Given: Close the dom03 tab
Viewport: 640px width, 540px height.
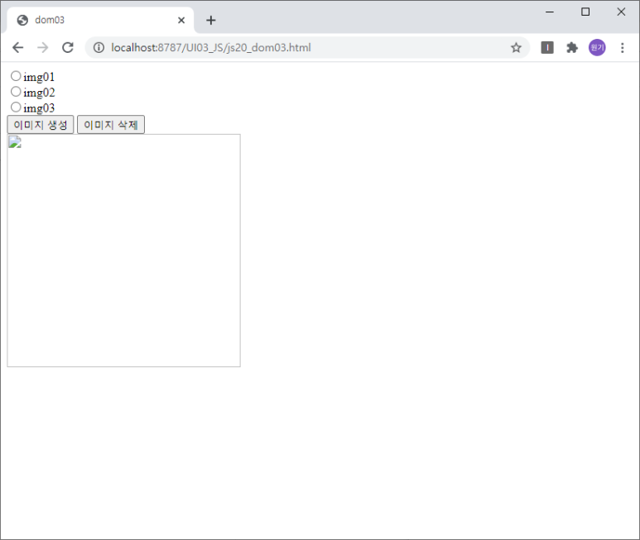Looking at the screenshot, I should pyautogui.click(x=181, y=20).
